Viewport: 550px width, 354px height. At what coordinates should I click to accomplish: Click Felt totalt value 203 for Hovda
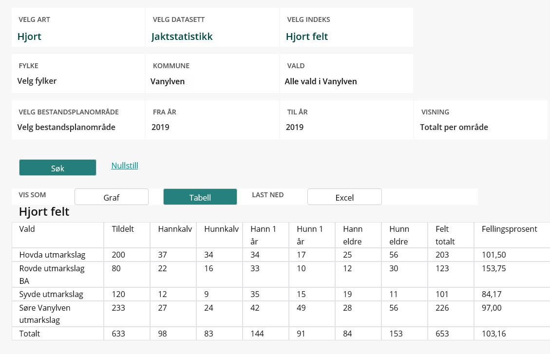[x=442, y=255]
